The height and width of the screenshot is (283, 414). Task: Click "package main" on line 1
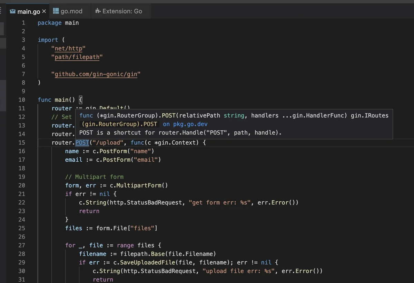(58, 23)
